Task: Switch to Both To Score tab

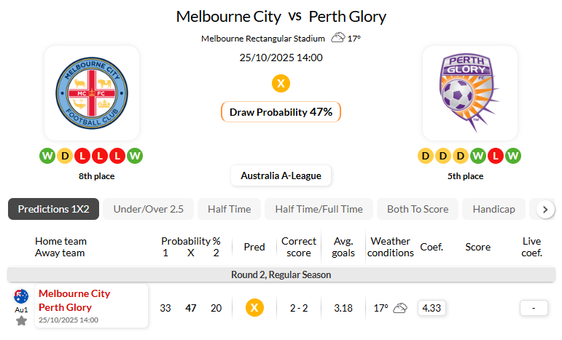Action: click(418, 209)
